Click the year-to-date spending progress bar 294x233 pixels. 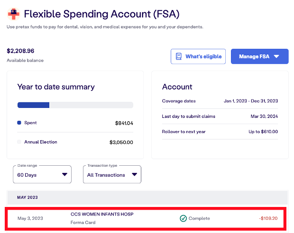(75, 105)
